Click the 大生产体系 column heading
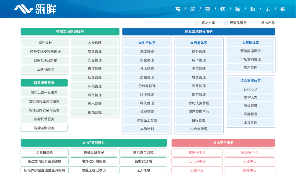Screen dimensions: 296x190 tap(147, 43)
